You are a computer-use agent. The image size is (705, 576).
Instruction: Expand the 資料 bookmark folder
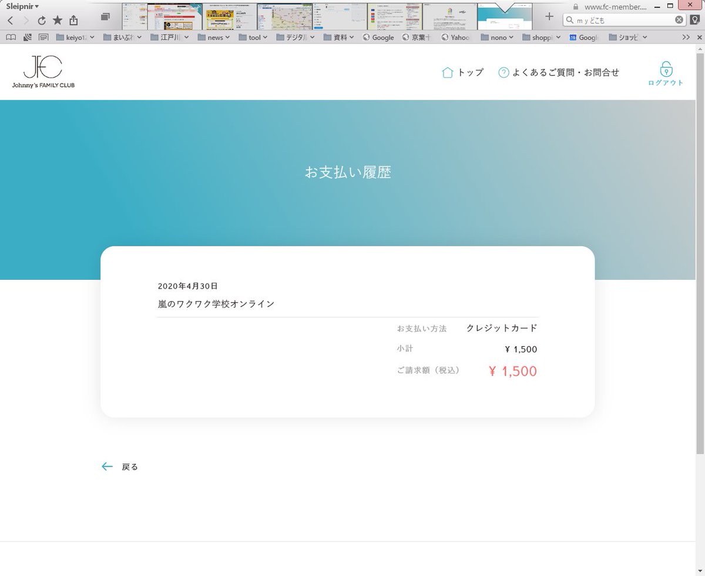(x=338, y=37)
